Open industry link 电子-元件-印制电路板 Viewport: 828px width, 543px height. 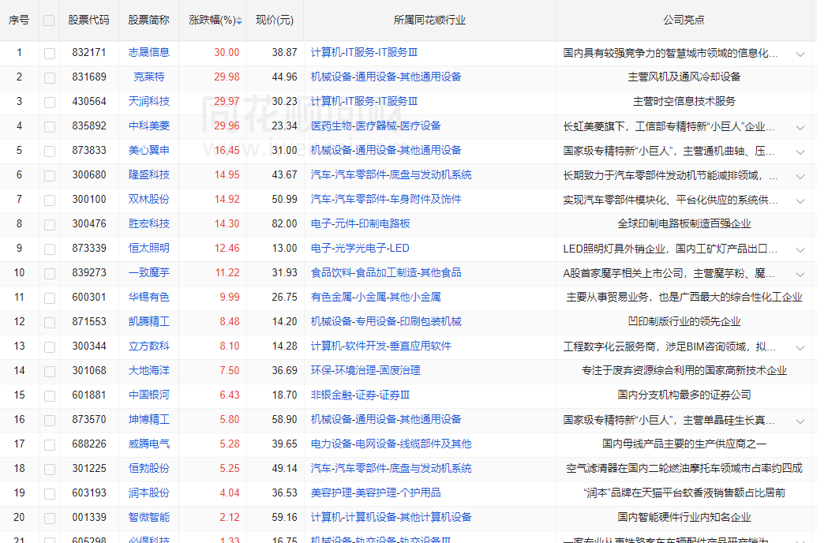tap(361, 223)
